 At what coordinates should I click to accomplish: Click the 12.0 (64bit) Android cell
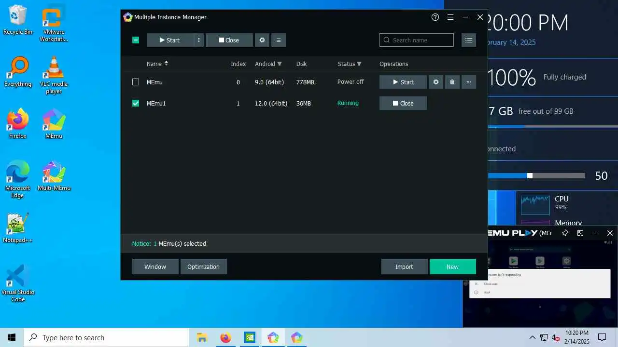[271, 103]
